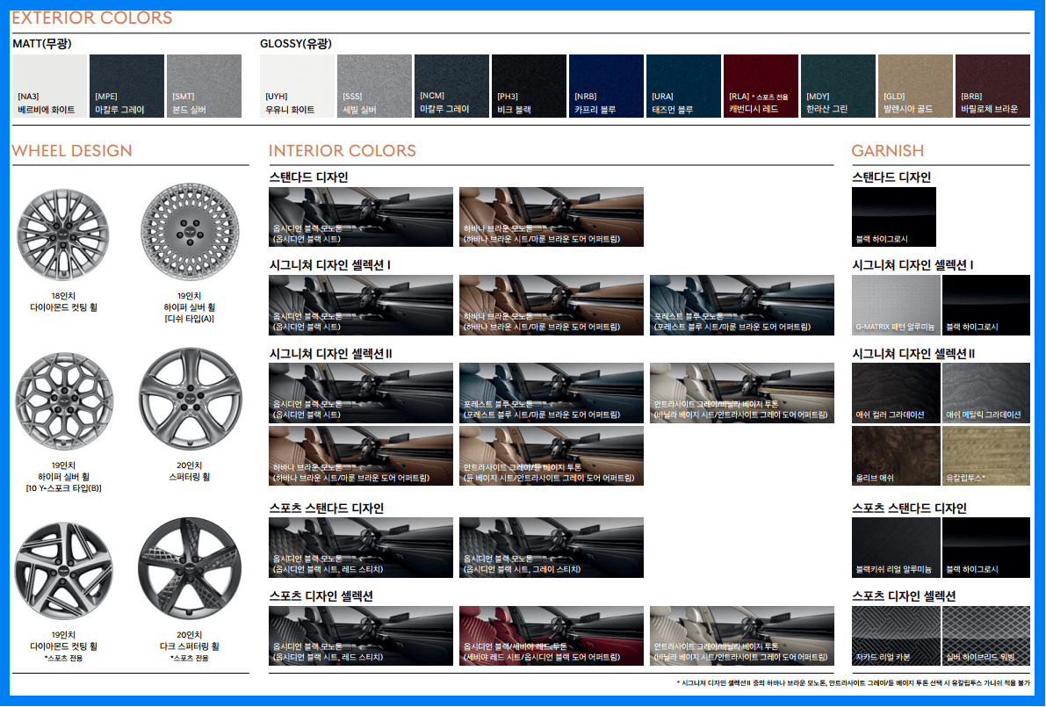The image size is (1046, 707).
Task: Click the GLOSSY(유광) label
Action: 295,43
